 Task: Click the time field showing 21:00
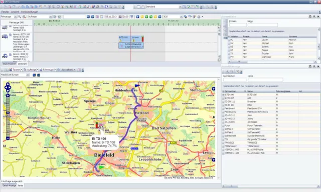[125, 16]
